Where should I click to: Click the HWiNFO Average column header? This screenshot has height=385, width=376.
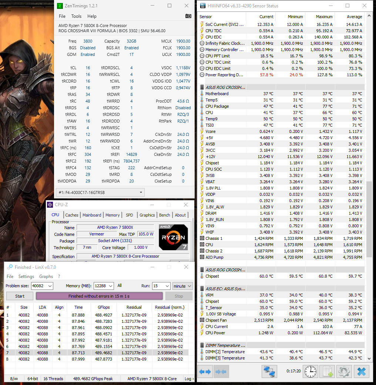(x=350, y=16)
